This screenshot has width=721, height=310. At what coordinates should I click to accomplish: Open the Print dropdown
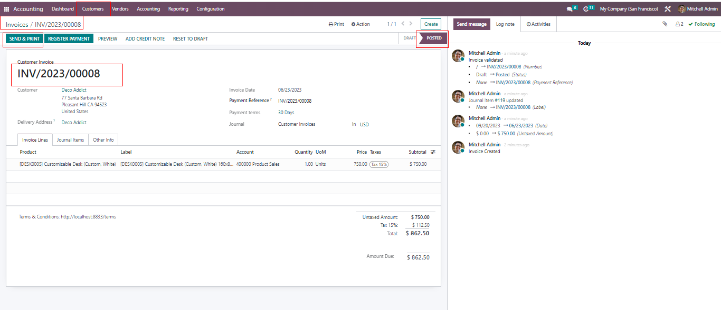point(336,24)
